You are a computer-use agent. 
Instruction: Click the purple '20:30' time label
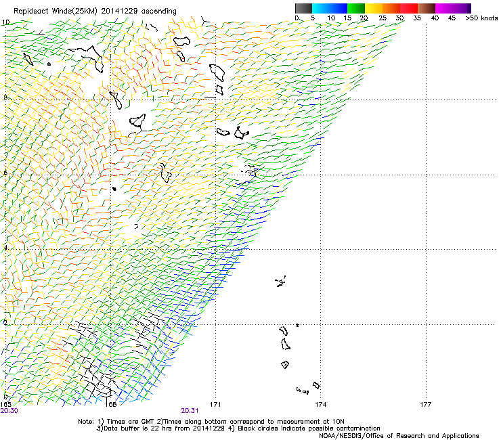(9, 411)
